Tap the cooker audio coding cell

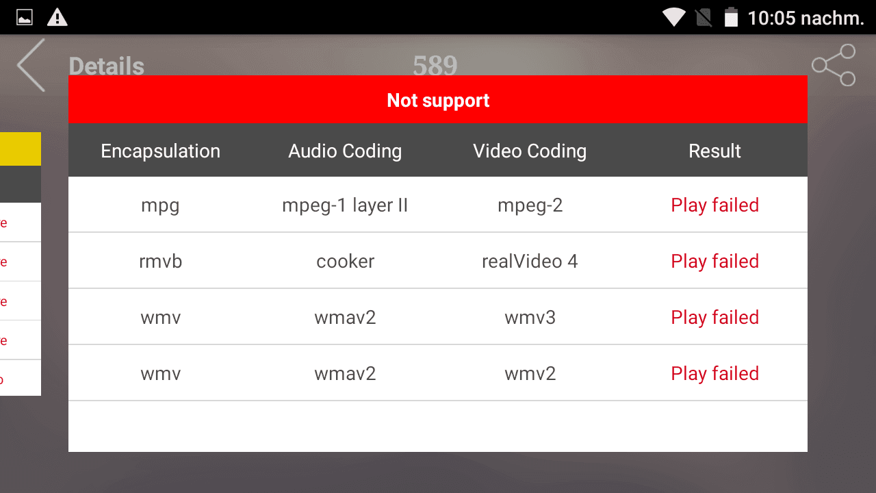346,261
